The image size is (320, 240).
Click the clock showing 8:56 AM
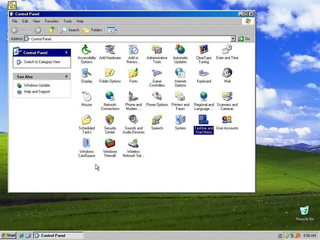click(x=310, y=236)
